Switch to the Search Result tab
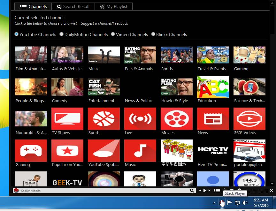This screenshot has height=211, width=276. point(73,6)
